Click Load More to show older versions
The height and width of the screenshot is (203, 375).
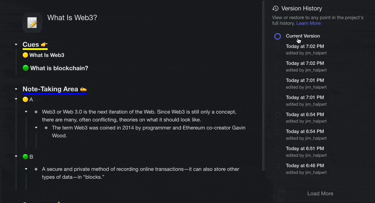[320, 193]
